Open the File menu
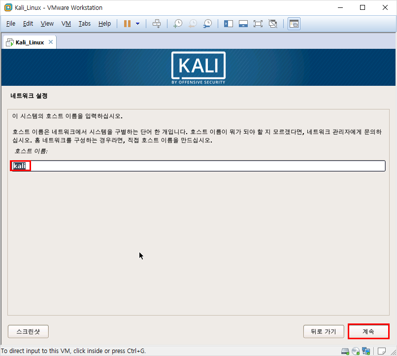The image size is (397, 356). 11,24
